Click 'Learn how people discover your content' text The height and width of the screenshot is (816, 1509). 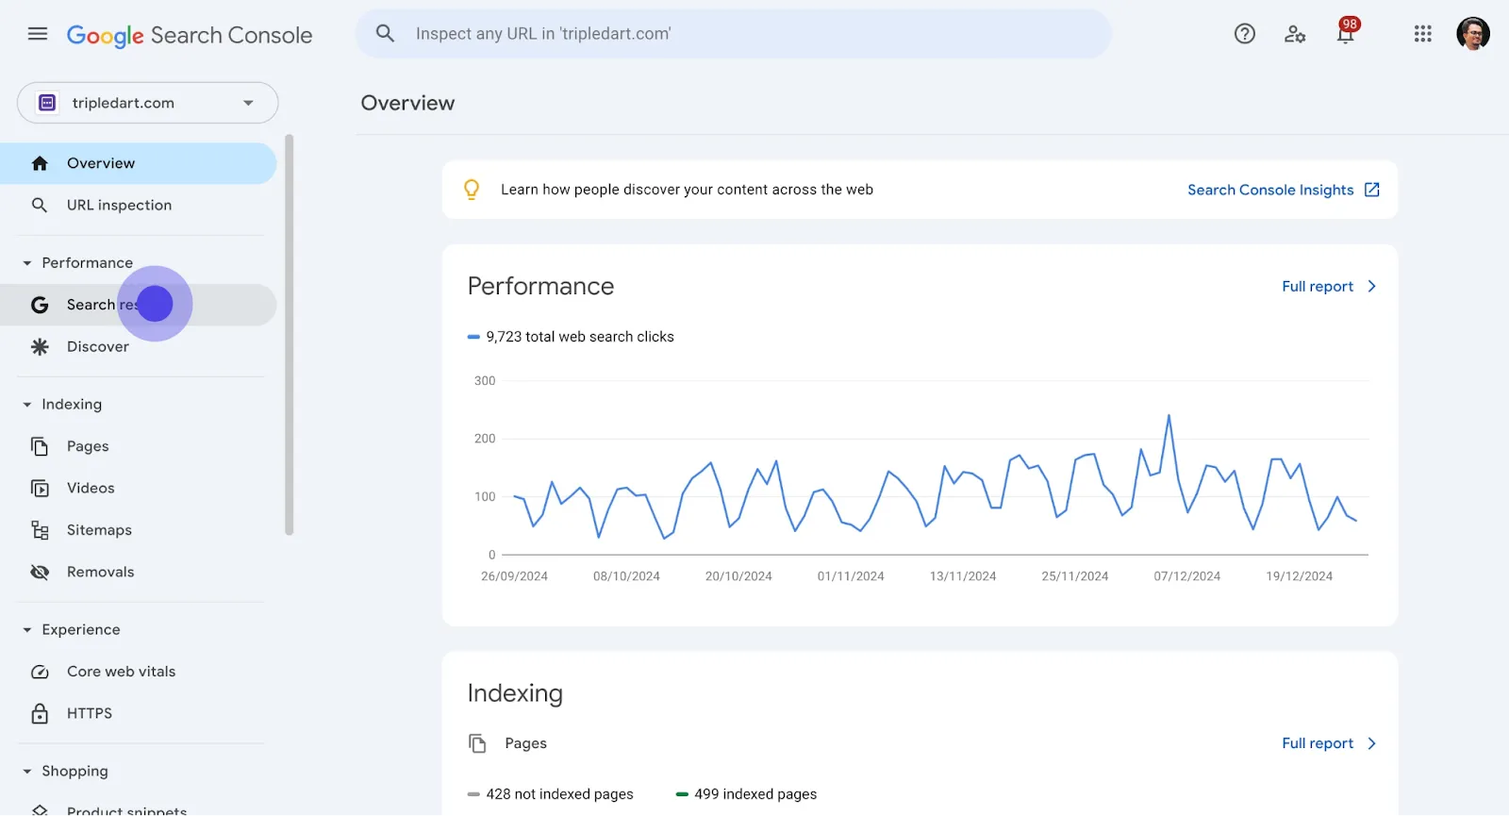[x=687, y=190]
